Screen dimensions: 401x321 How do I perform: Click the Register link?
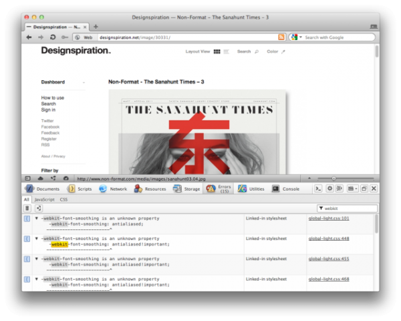tap(49, 139)
